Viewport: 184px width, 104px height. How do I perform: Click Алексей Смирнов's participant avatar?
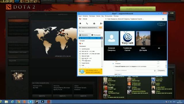[x=112, y=38]
